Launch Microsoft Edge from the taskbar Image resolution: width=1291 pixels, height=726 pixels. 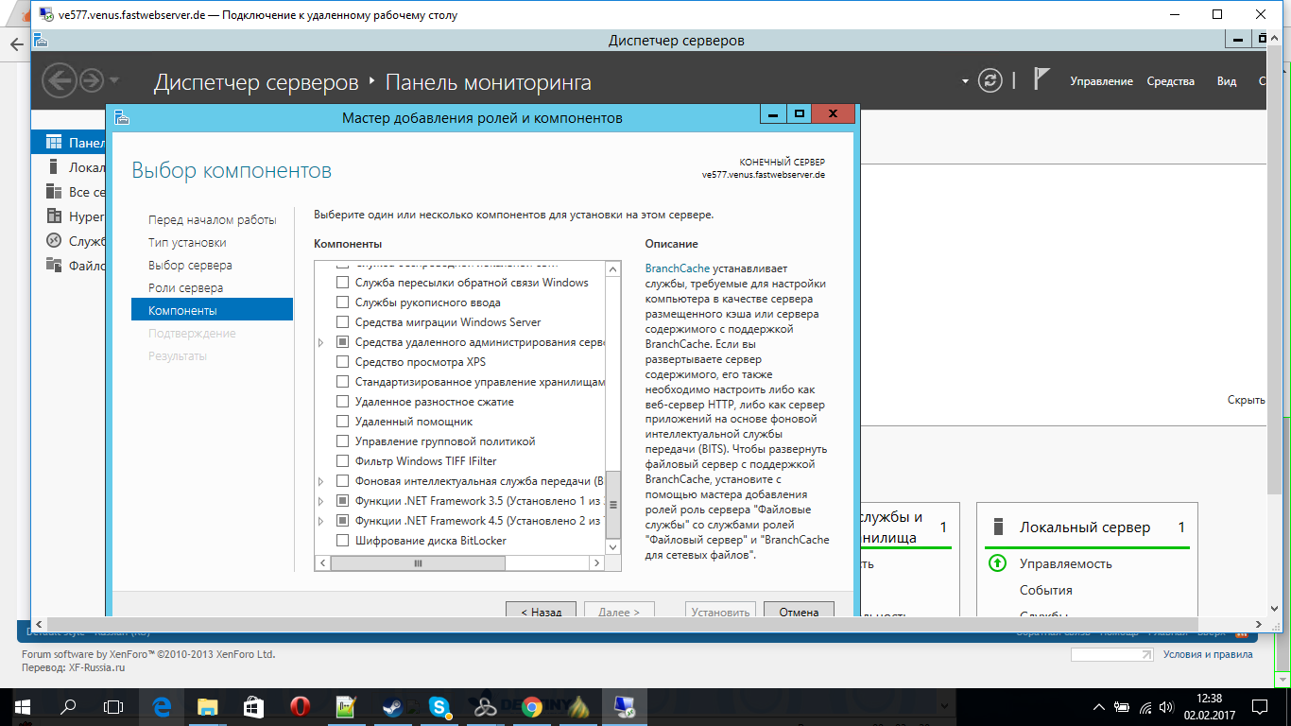(x=161, y=706)
